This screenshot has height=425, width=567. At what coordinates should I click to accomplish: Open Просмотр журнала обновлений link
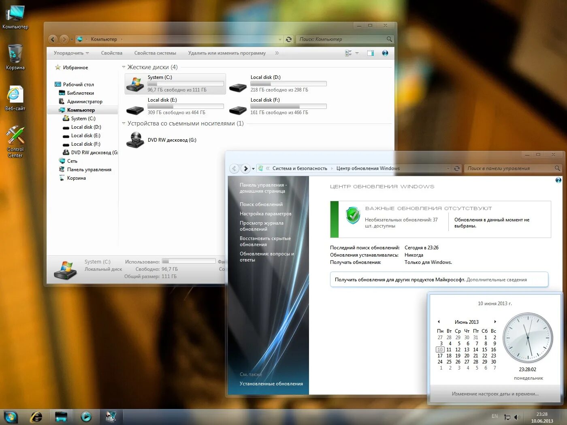(262, 226)
